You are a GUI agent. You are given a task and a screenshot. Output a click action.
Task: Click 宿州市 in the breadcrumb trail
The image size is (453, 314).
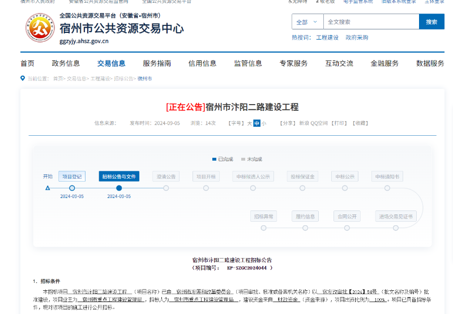(x=144, y=79)
